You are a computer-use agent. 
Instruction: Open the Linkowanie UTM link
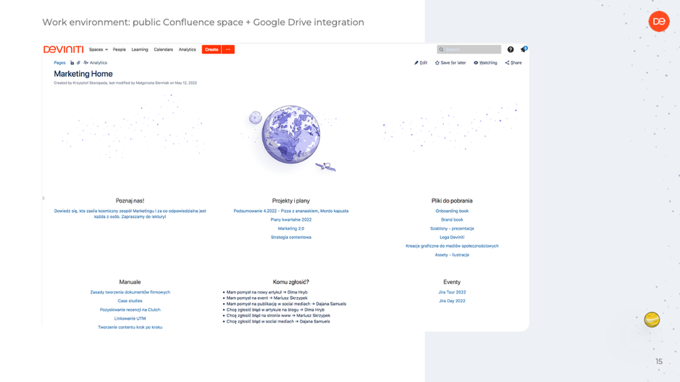[x=130, y=319]
